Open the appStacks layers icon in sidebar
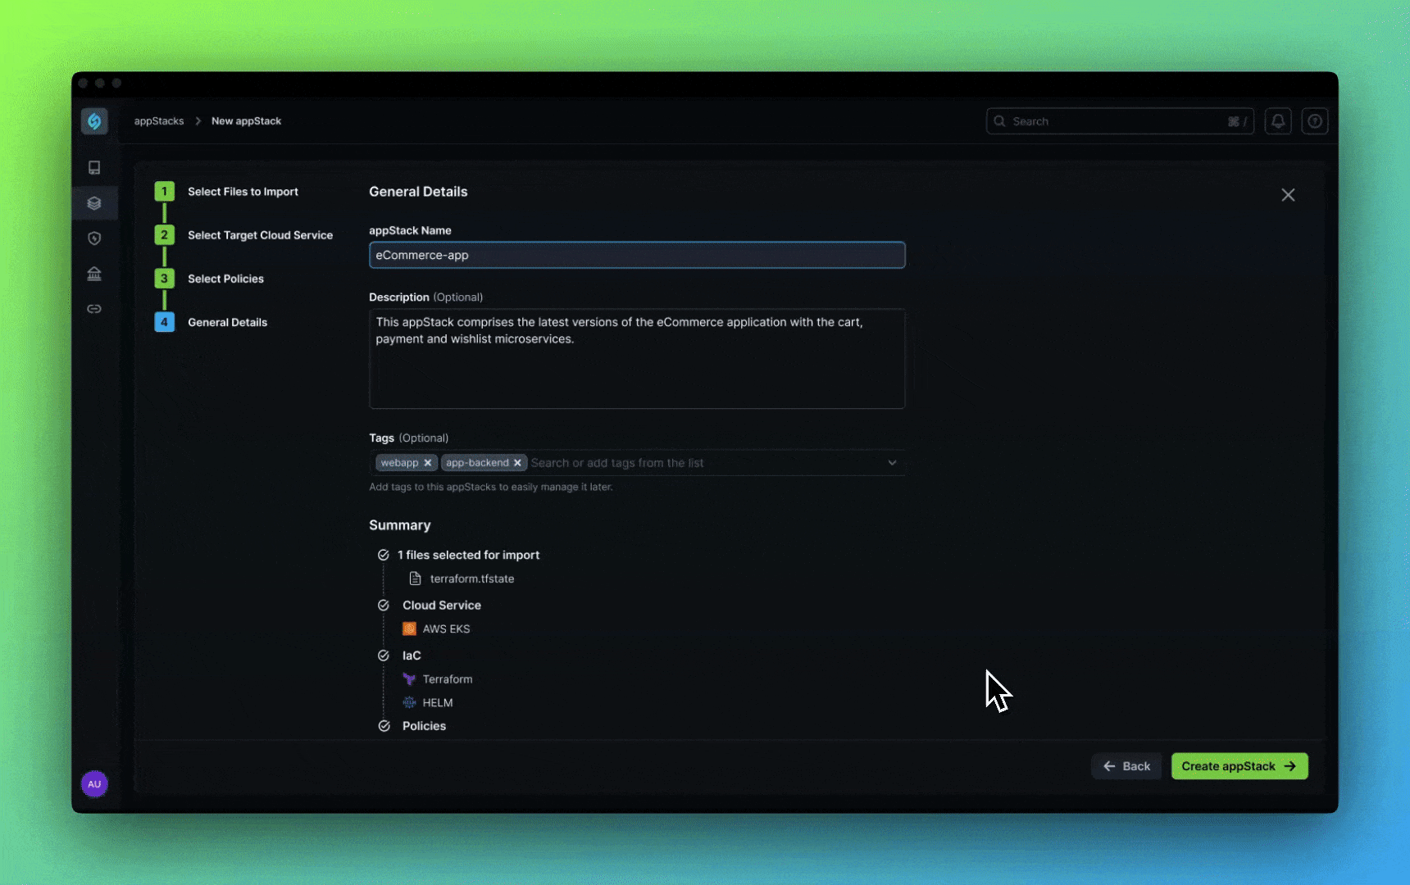The width and height of the screenshot is (1410, 885). click(x=94, y=202)
